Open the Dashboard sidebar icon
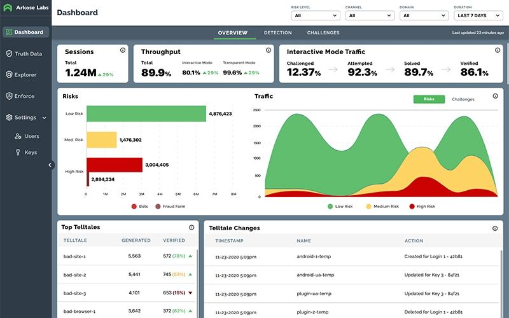Viewport: 509px width, 318px height. pos(9,32)
